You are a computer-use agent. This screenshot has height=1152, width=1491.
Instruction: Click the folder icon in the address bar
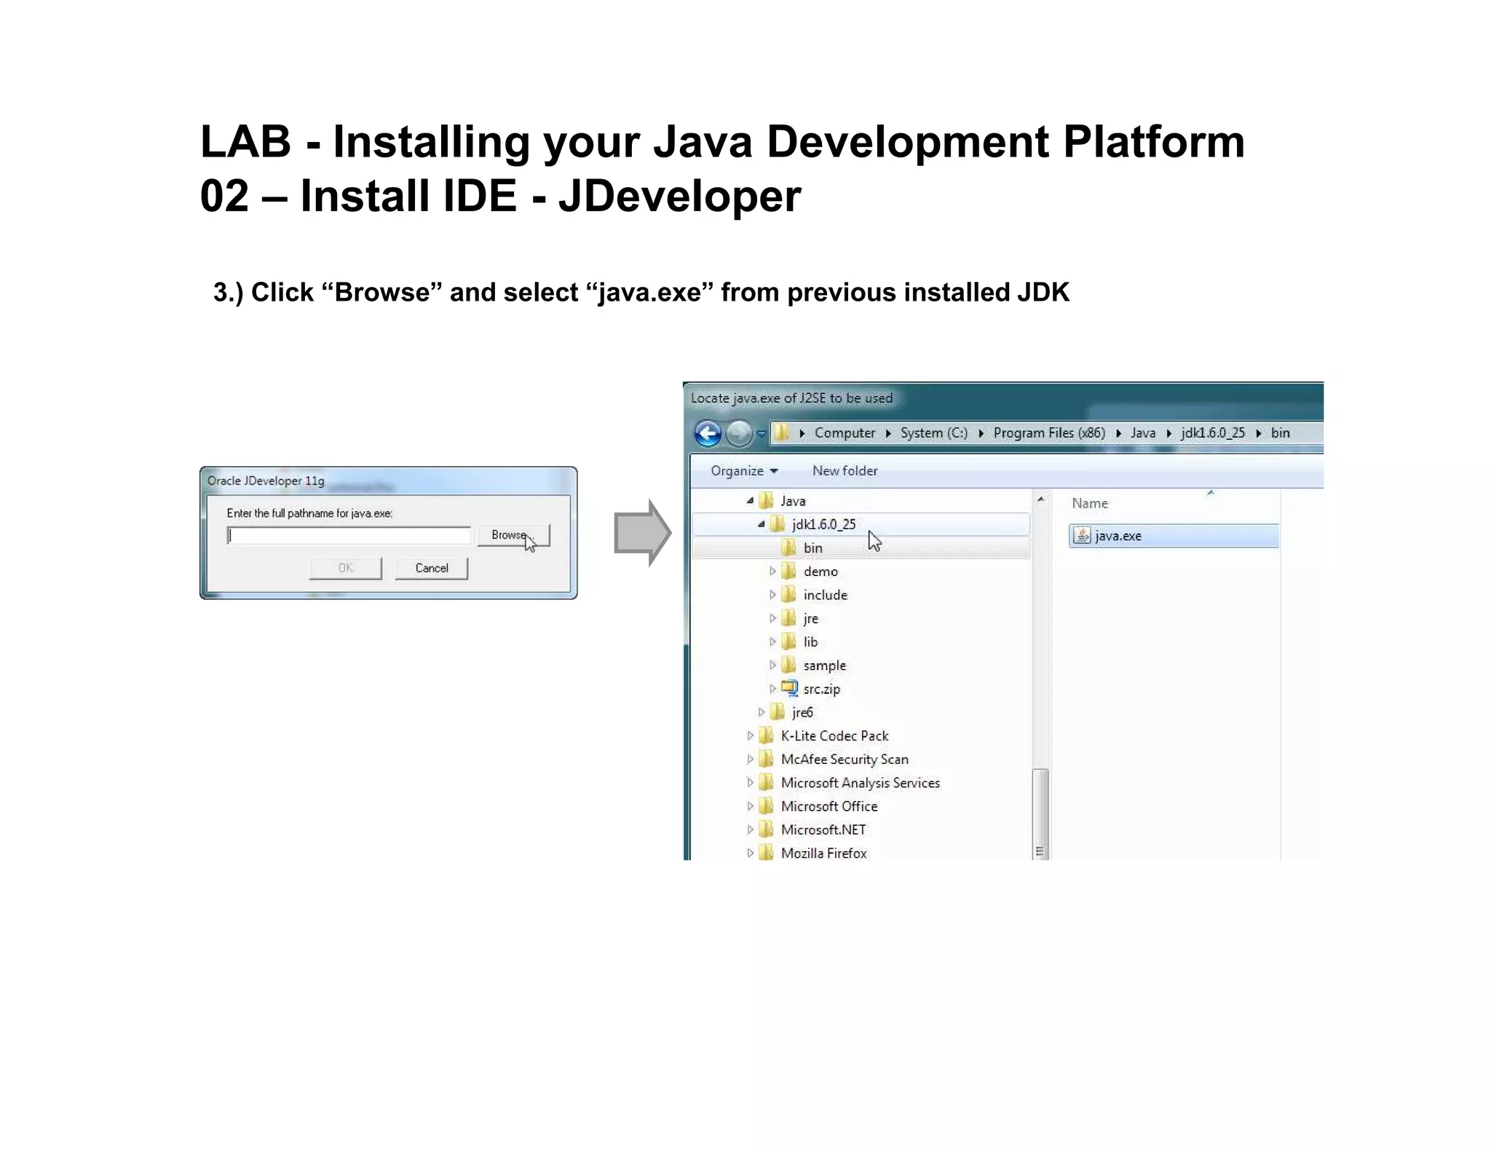[x=782, y=433]
